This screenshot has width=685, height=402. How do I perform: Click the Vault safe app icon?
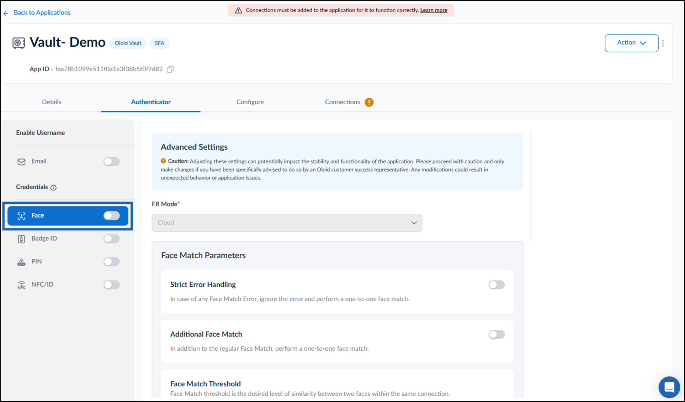coord(18,43)
